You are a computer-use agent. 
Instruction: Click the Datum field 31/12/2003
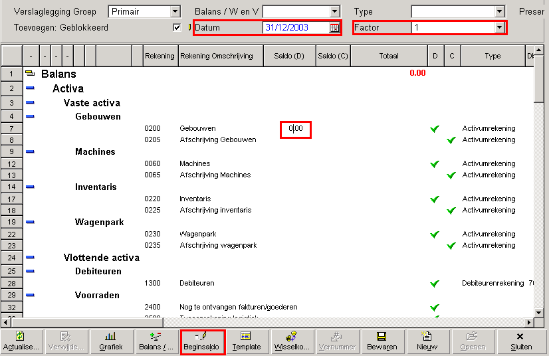296,28
